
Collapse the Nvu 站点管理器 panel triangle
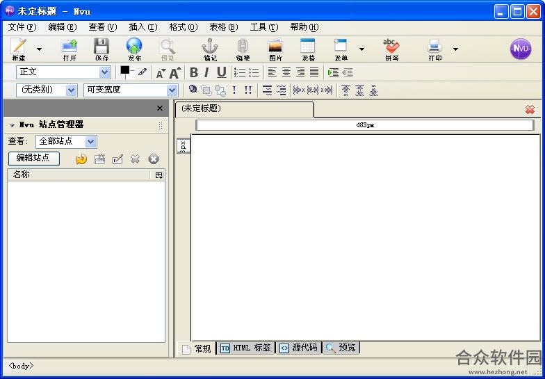pyautogui.click(x=13, y=125)
